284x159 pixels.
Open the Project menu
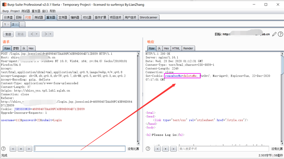[x=15, y=11]
